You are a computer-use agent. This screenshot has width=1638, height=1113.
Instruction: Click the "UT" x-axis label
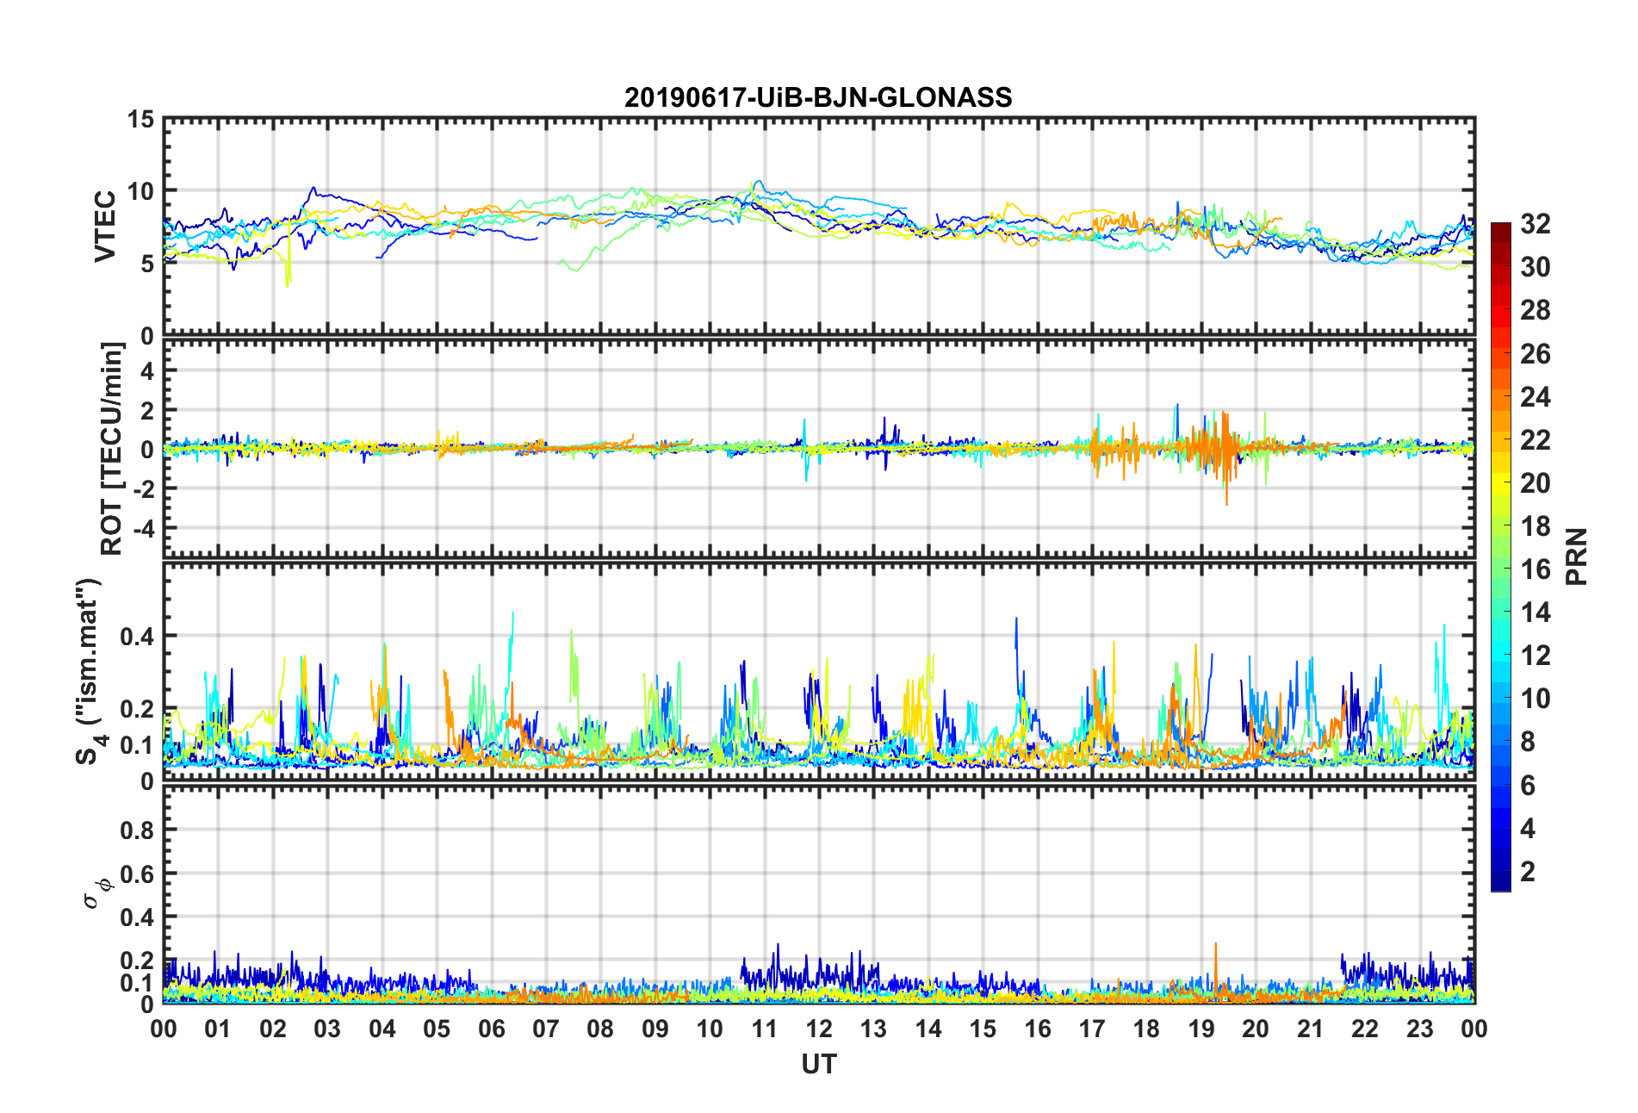pos(818,1065)
